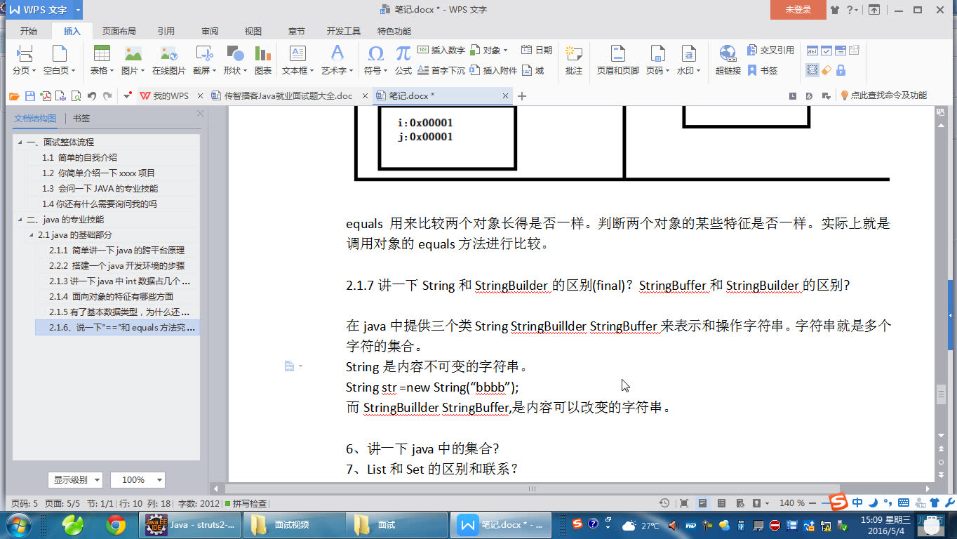Switch to the 视图 ribbon tab
This screenshot has height=539, width=957.
coord(253,32)
